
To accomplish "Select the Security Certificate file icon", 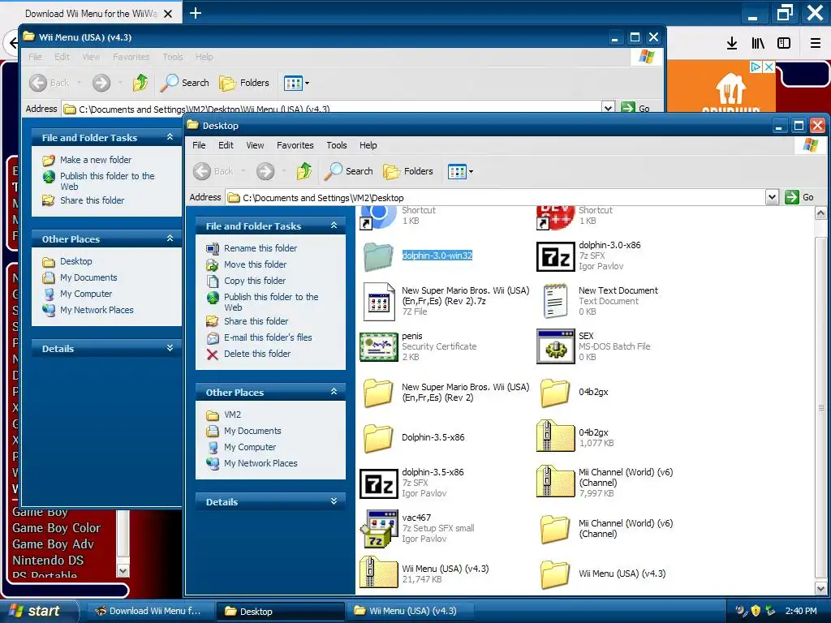I will click(378, 347).
